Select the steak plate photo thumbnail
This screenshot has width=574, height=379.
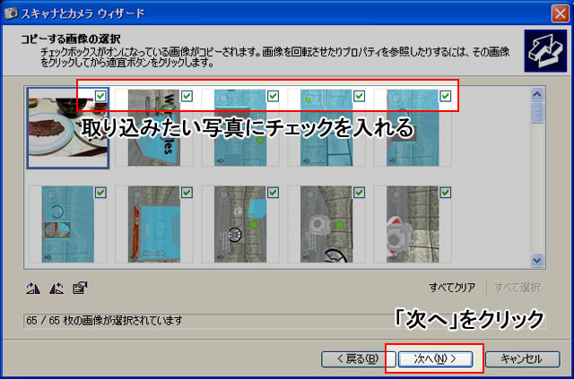(x=68, y=128)
